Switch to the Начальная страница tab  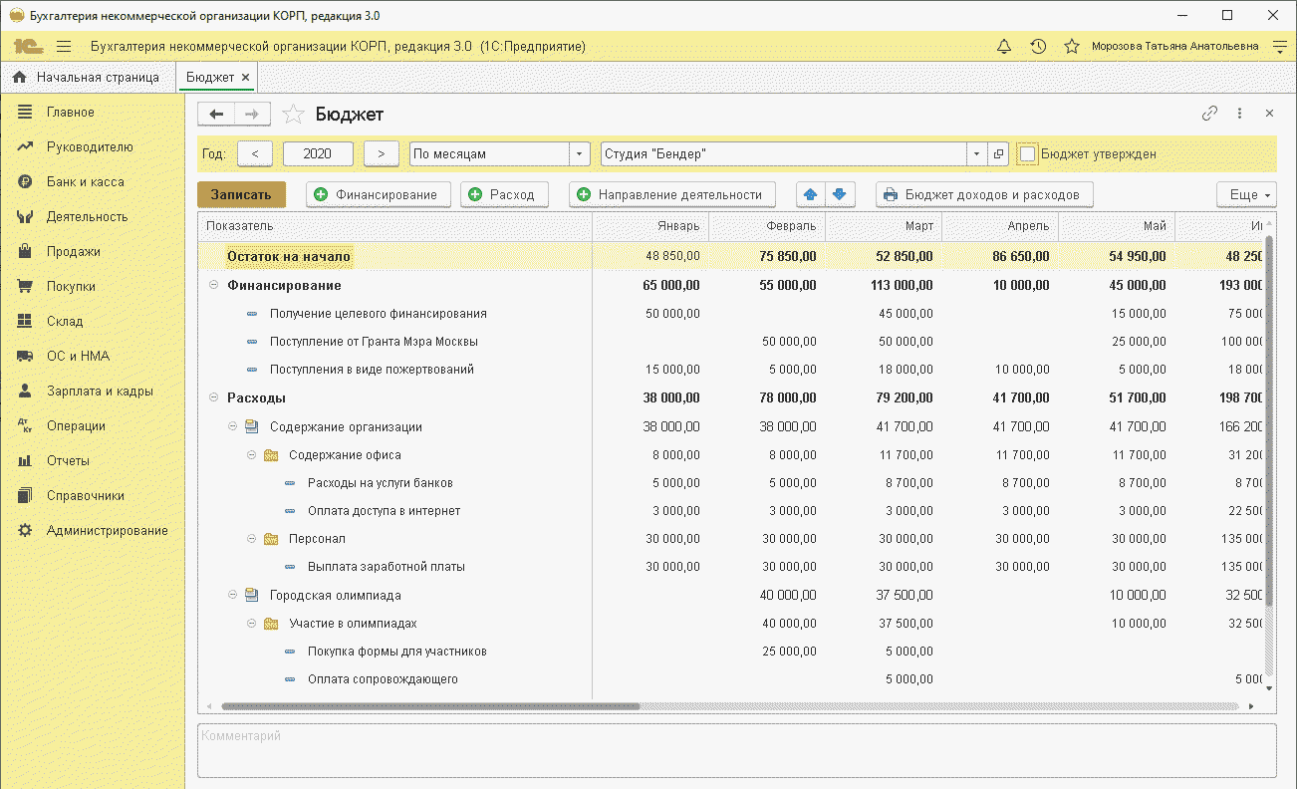tap(87, 77)
